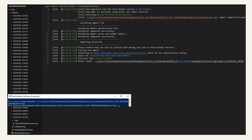Select folder 20230705_105722 in the tree
The width and height of the screenshot is (252, 140).
click(x=21, y=60)
